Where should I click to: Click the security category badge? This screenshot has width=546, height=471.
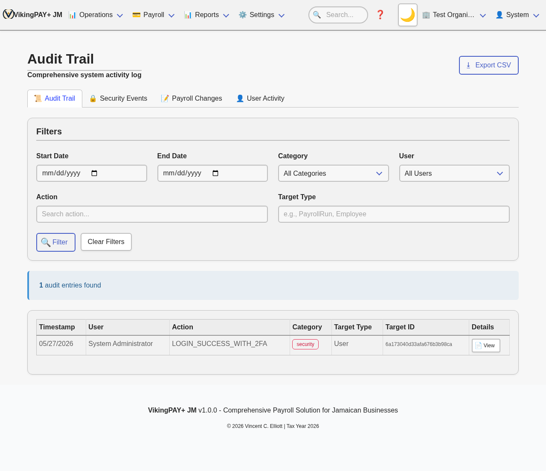click(305, 344)
